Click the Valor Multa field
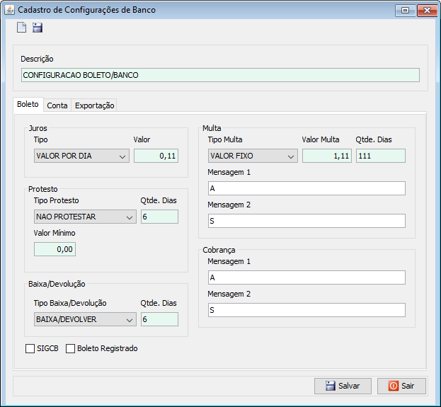The image size is (441, 407). click(327, 156)
